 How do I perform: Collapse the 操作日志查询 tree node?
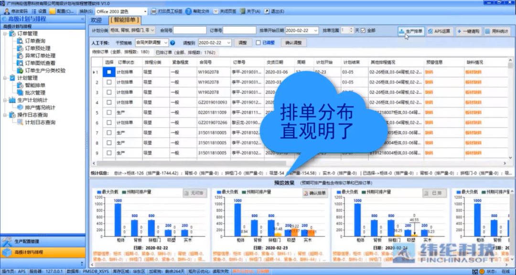5,115
